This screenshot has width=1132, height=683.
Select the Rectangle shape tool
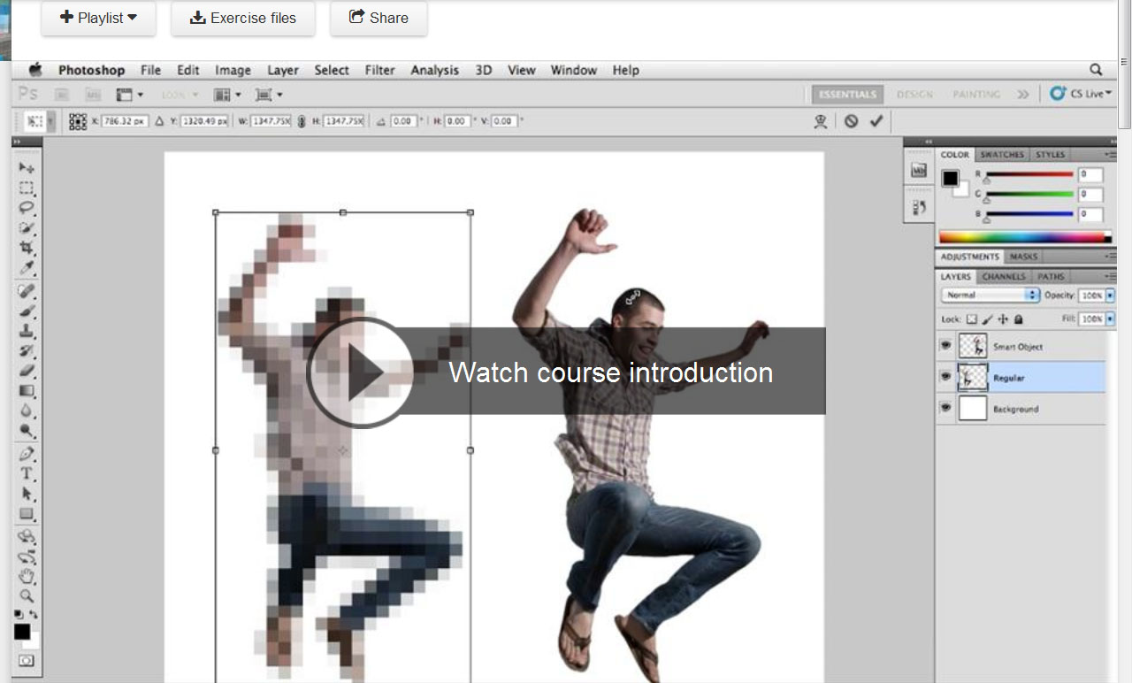[27, 514]
